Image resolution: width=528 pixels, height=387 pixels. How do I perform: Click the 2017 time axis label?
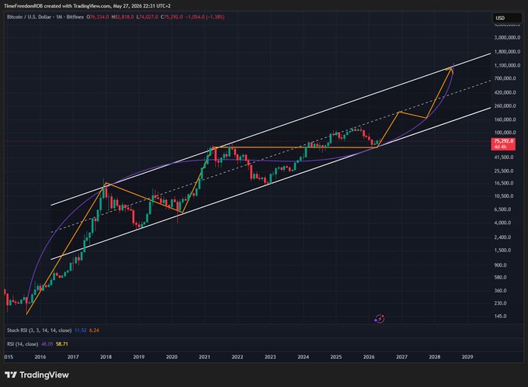pyautogui.click(x=73, y=357)
